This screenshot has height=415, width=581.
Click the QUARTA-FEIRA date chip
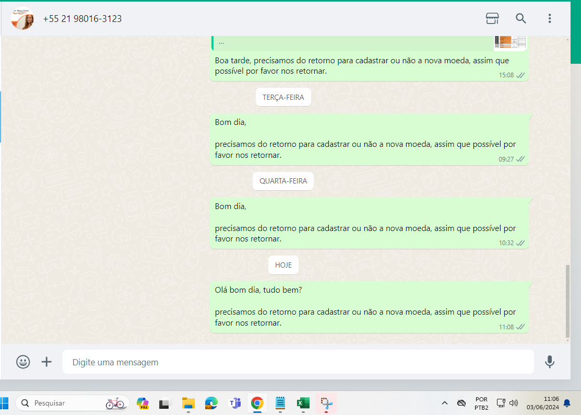tap(283, 181)
